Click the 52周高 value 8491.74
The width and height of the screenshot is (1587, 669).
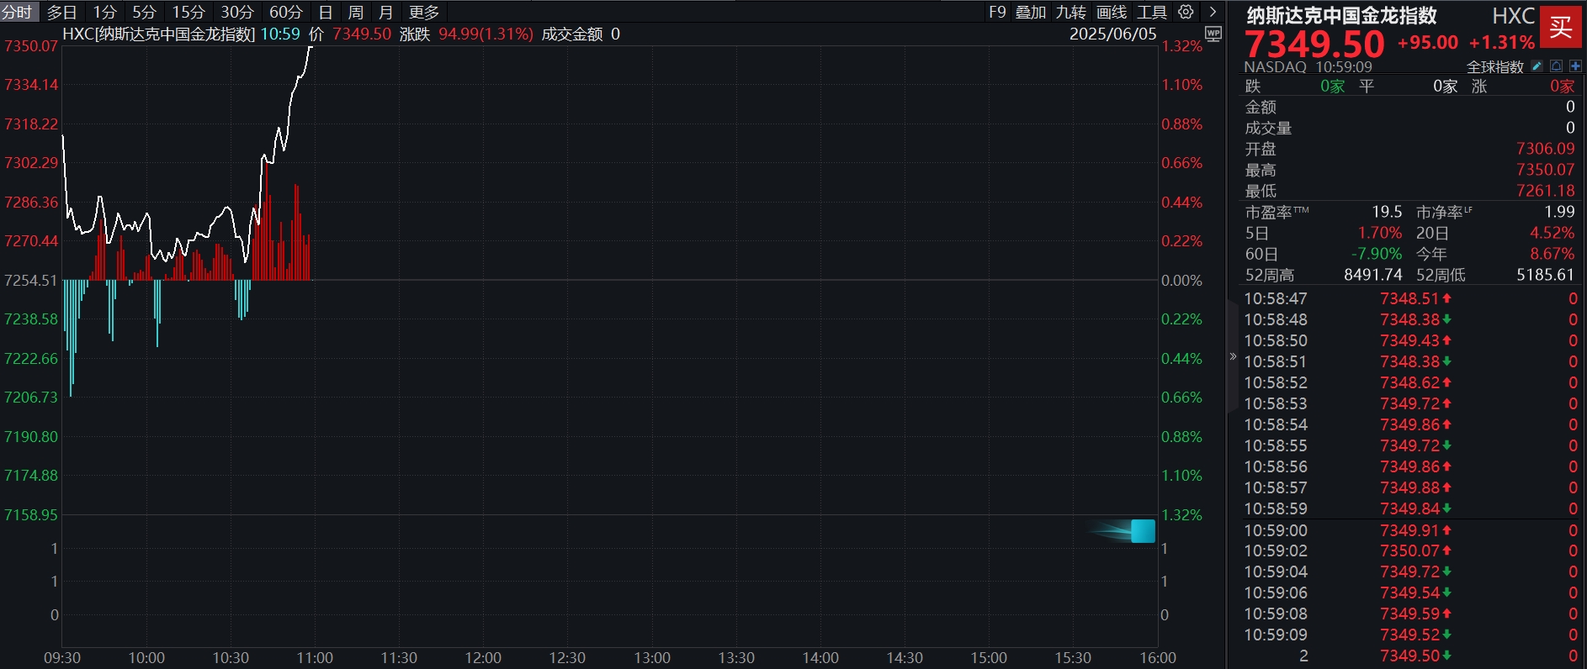(x=1373, y=275)
